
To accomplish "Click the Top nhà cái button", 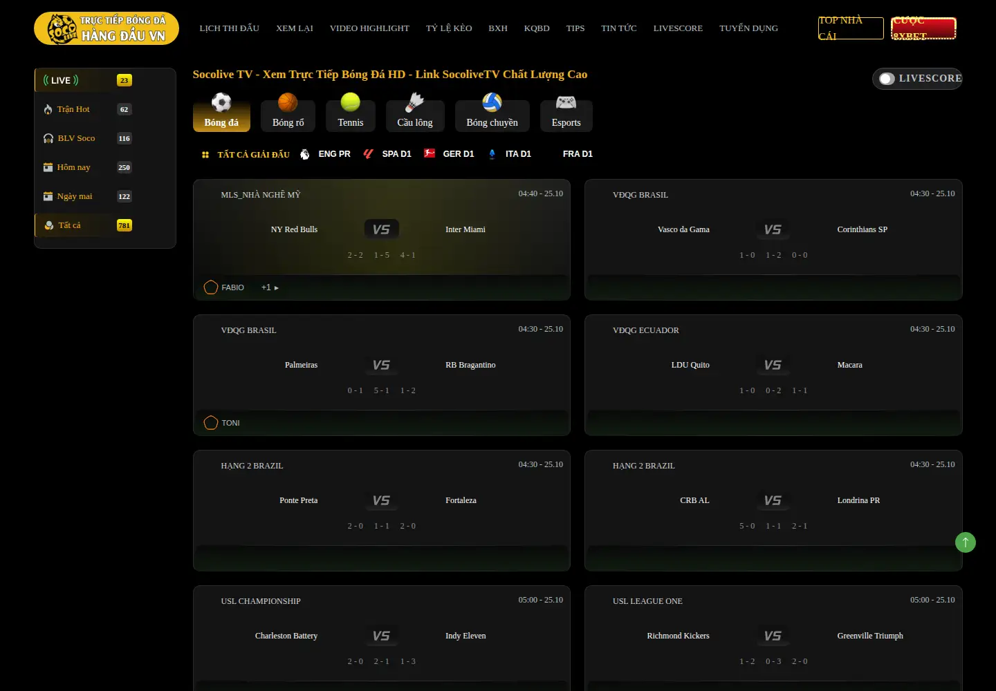I will 851,28.
